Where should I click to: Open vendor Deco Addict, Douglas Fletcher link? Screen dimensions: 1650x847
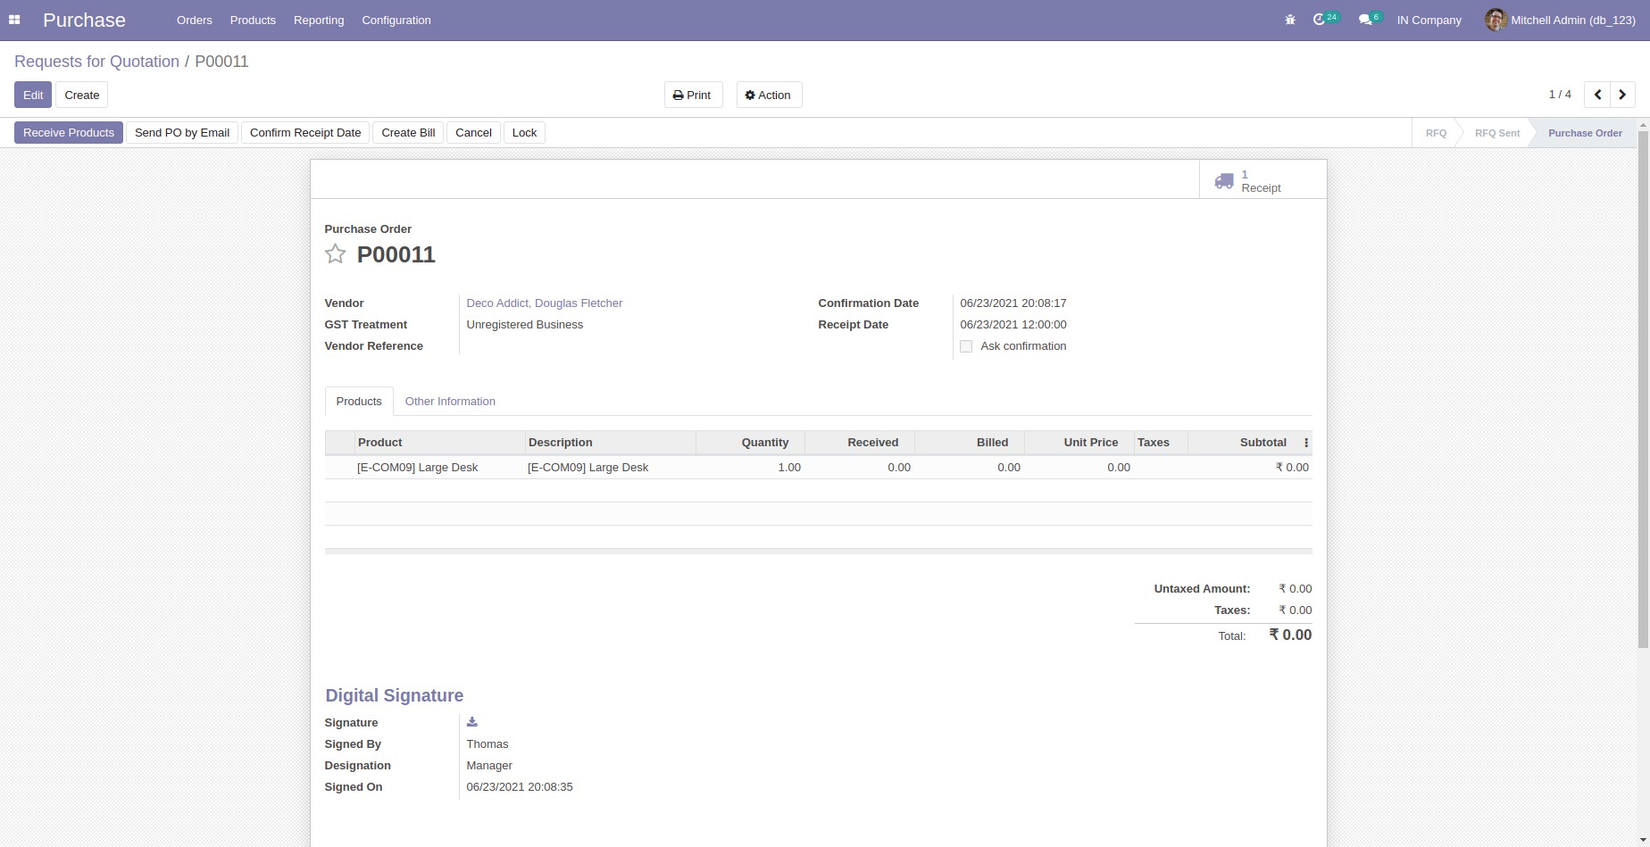coord(544,303)
